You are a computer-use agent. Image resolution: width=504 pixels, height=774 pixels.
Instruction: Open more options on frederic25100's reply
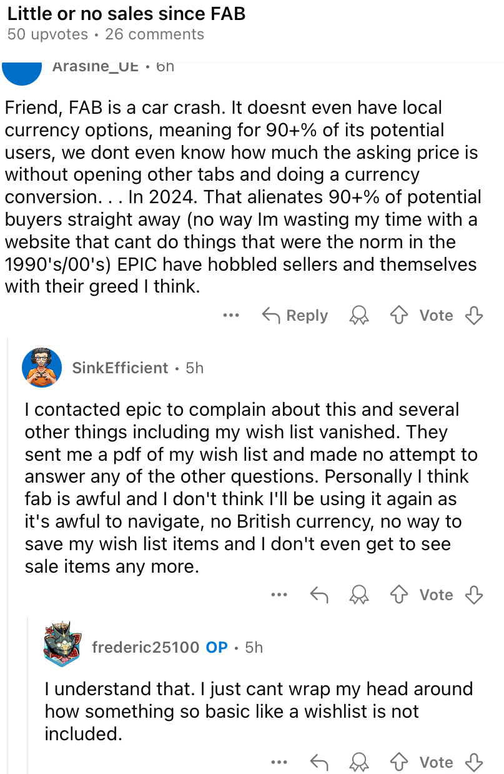click(279, 762)
